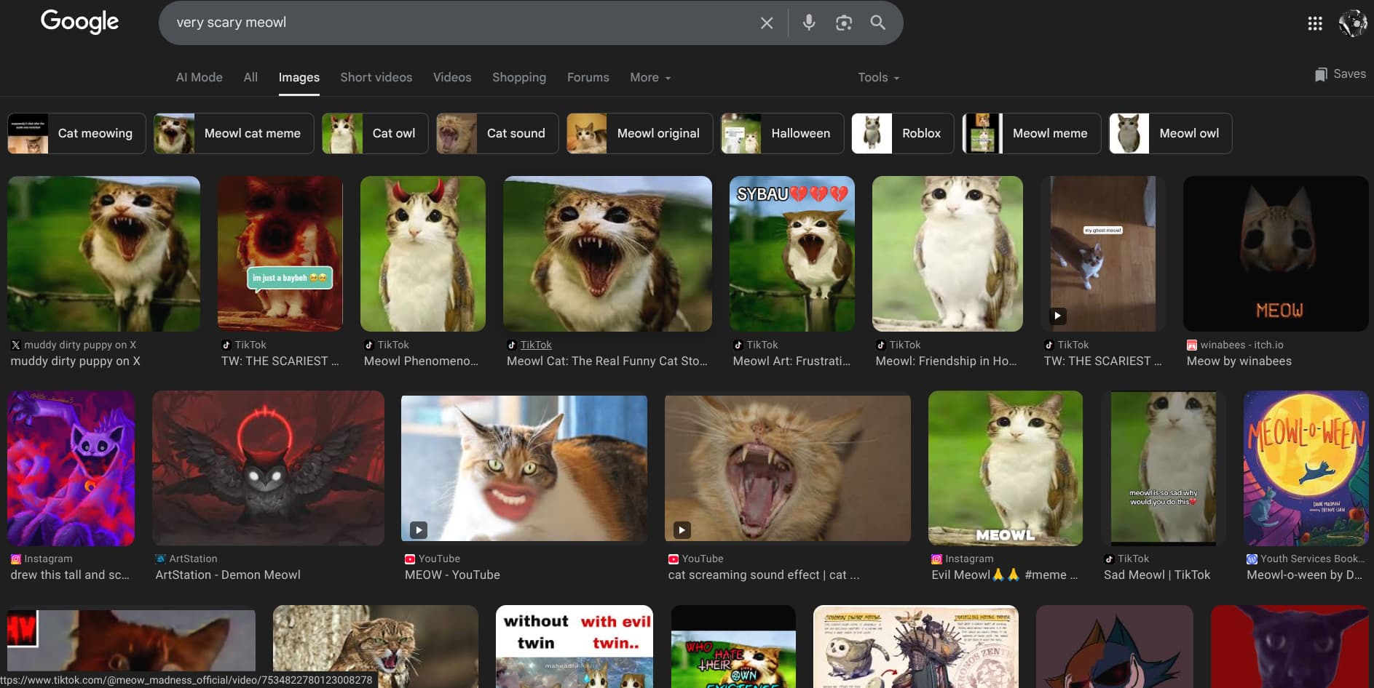
Task: Open Google Lens image search icon
Action: coord(843,23)
